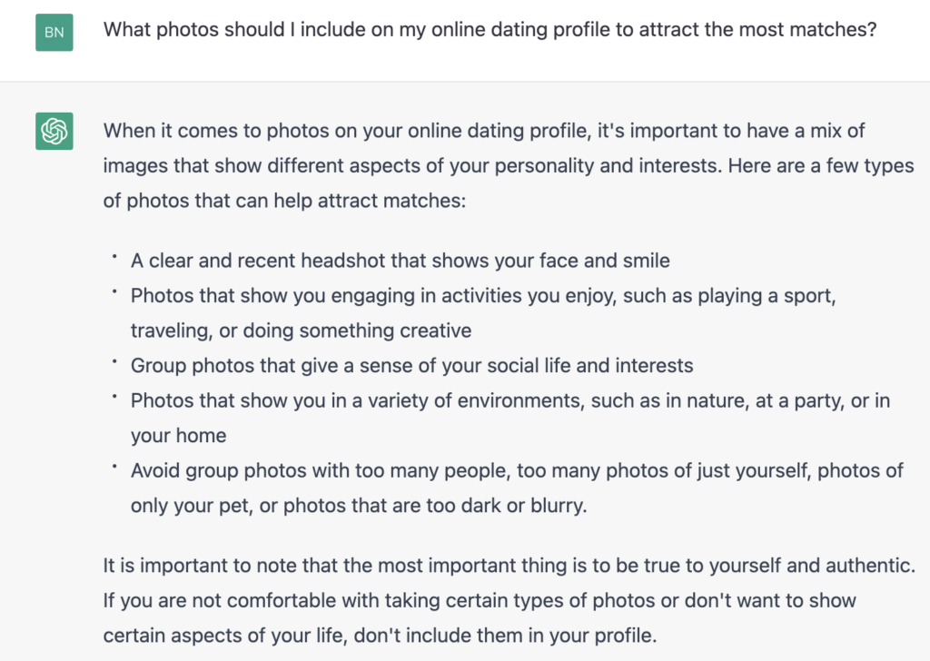The height and width of the screenshot is (661, 930).
Task: Click the green BN user avatar
Action: (54, 32)
